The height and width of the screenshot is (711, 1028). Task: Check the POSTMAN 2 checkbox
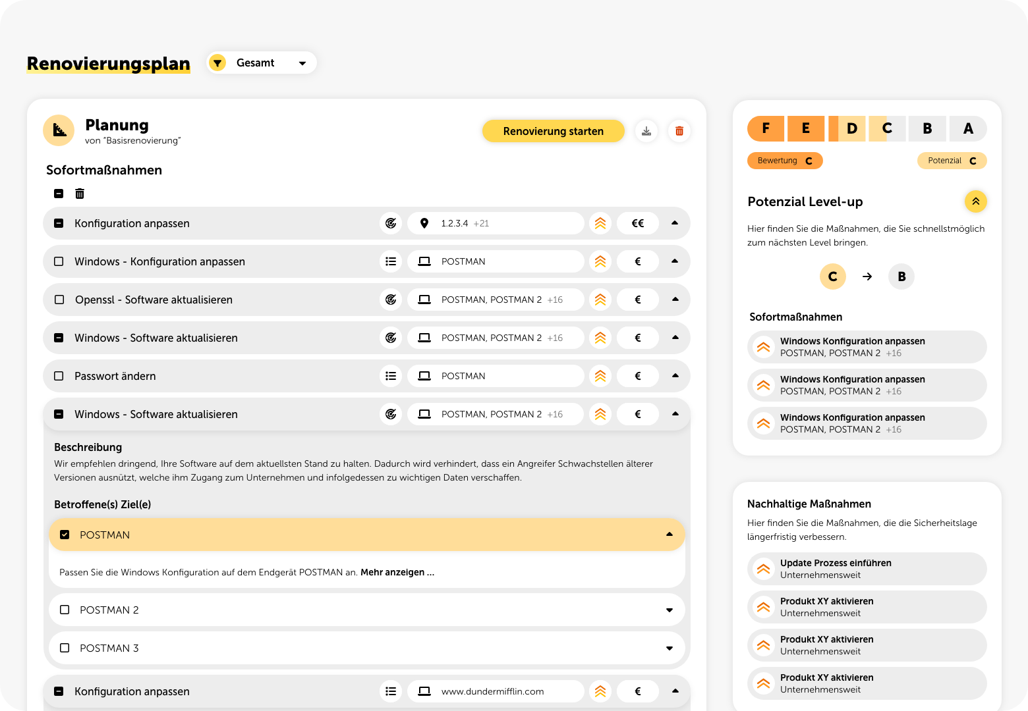(65, 610)
